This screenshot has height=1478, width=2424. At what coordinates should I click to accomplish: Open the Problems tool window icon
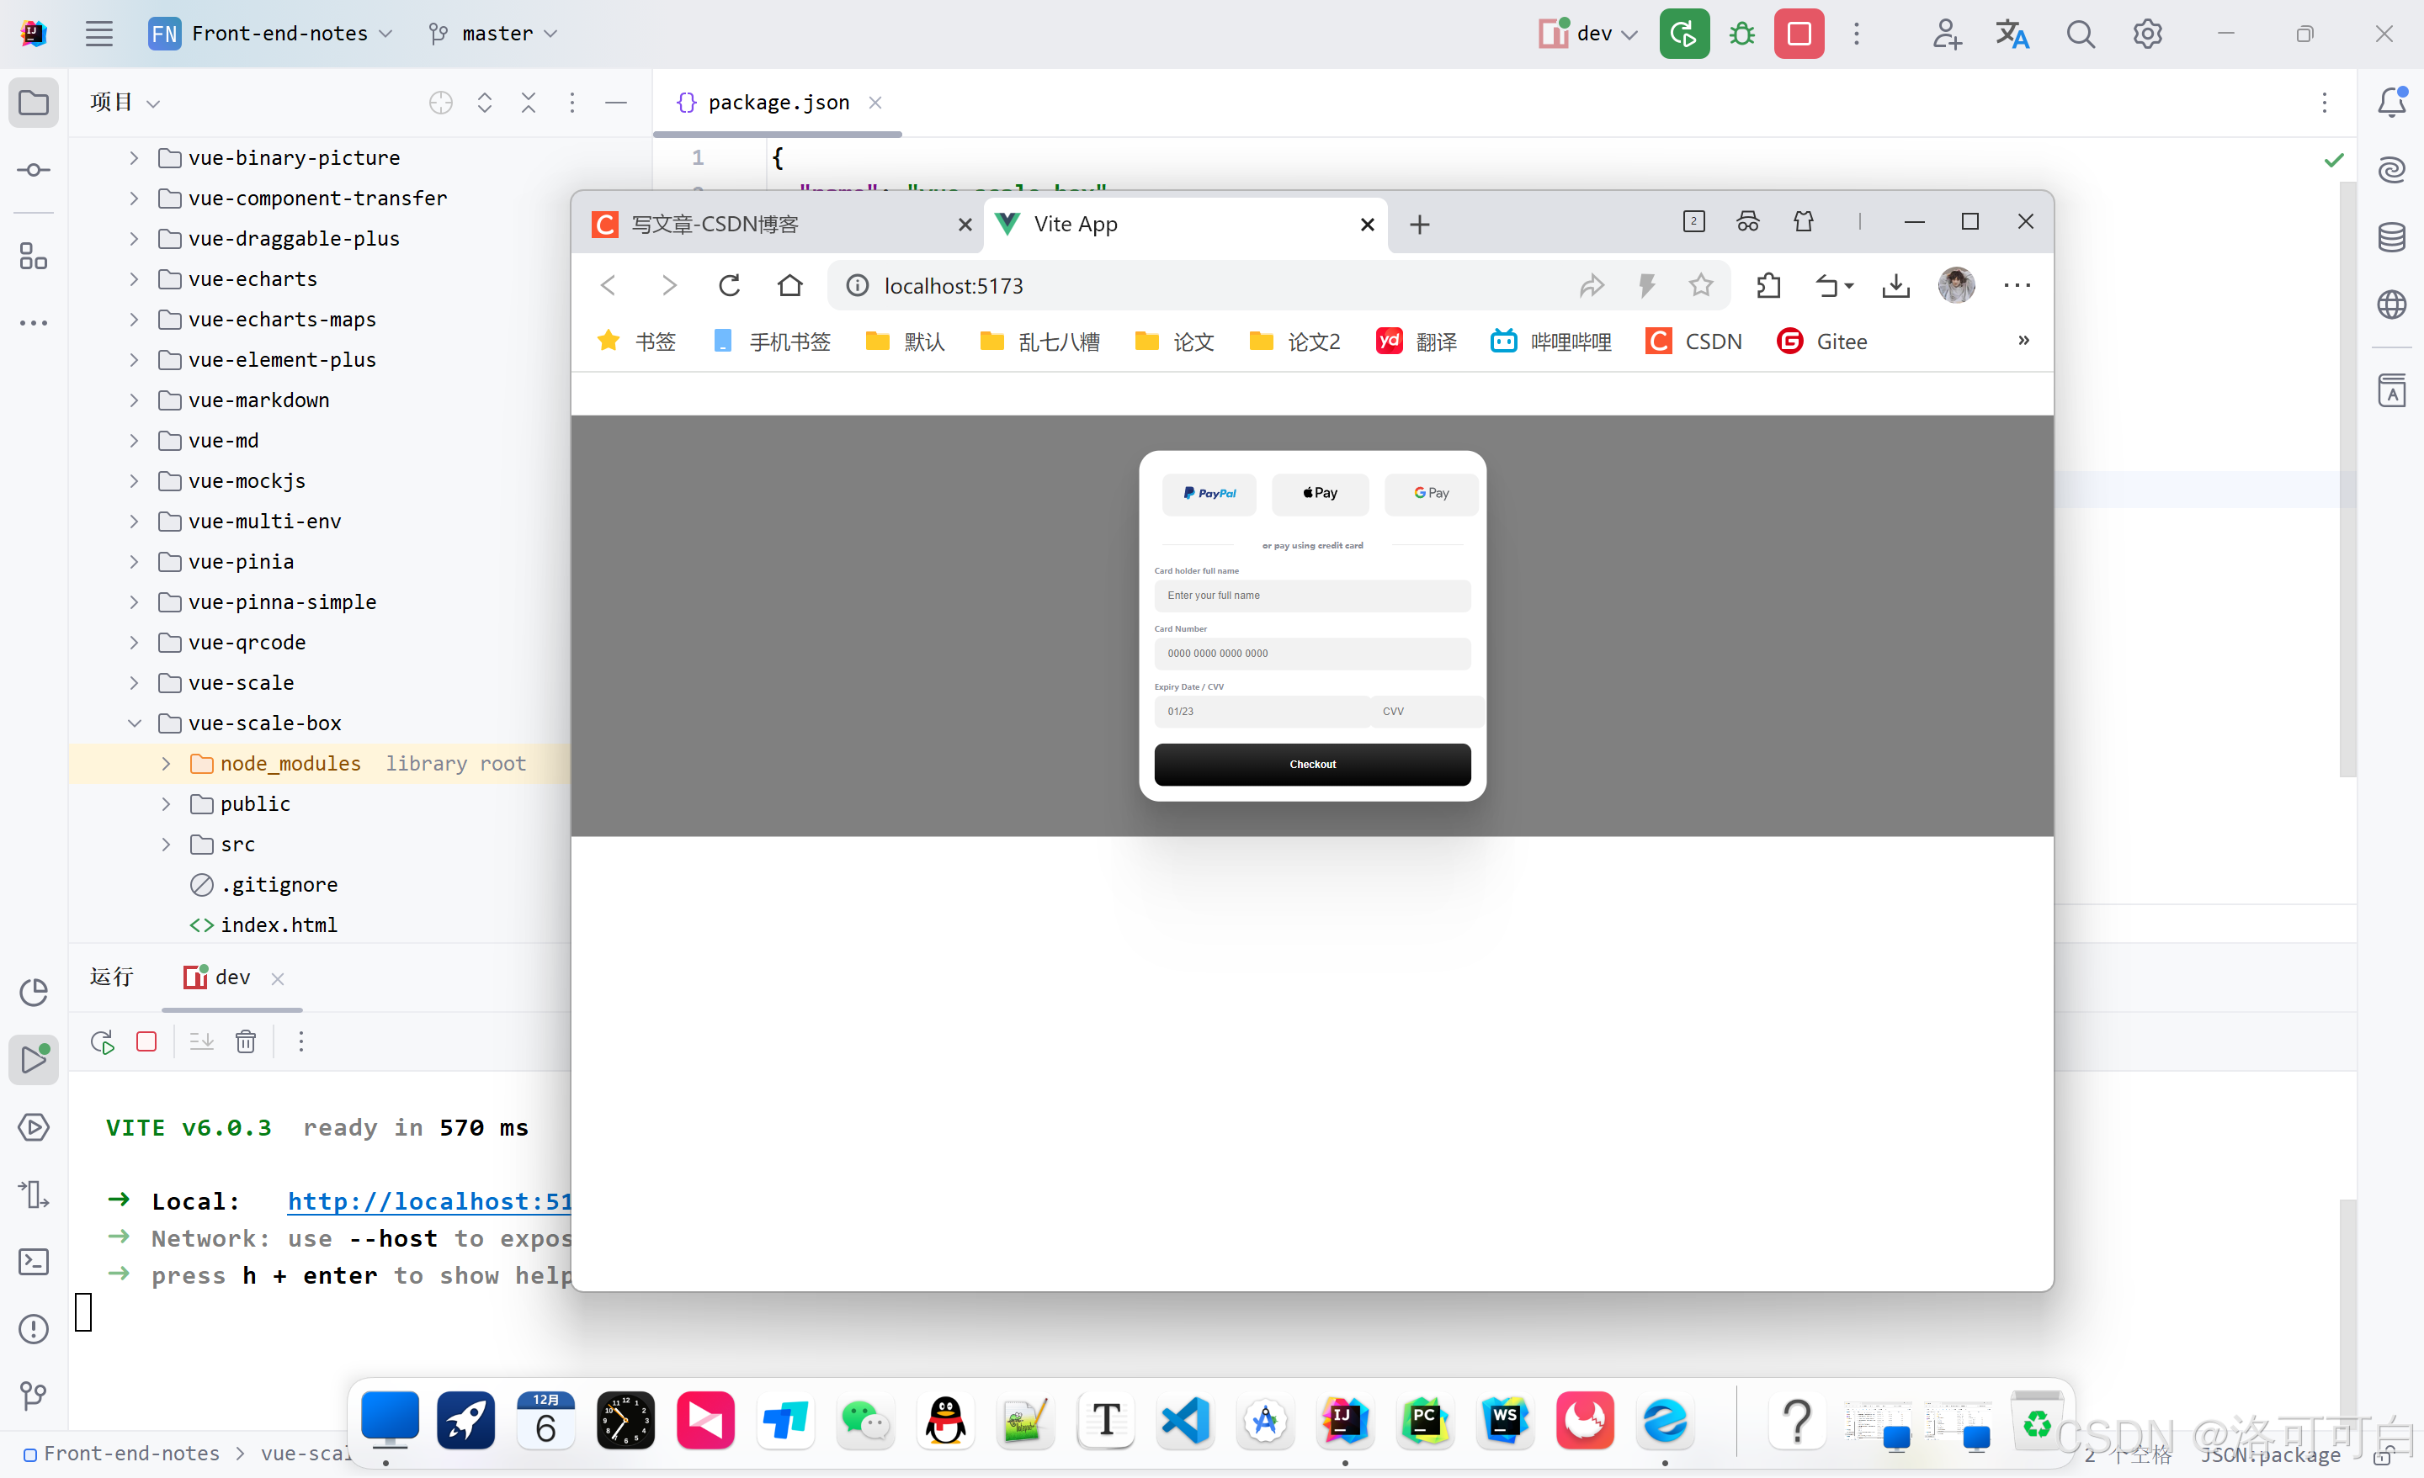34,1328
